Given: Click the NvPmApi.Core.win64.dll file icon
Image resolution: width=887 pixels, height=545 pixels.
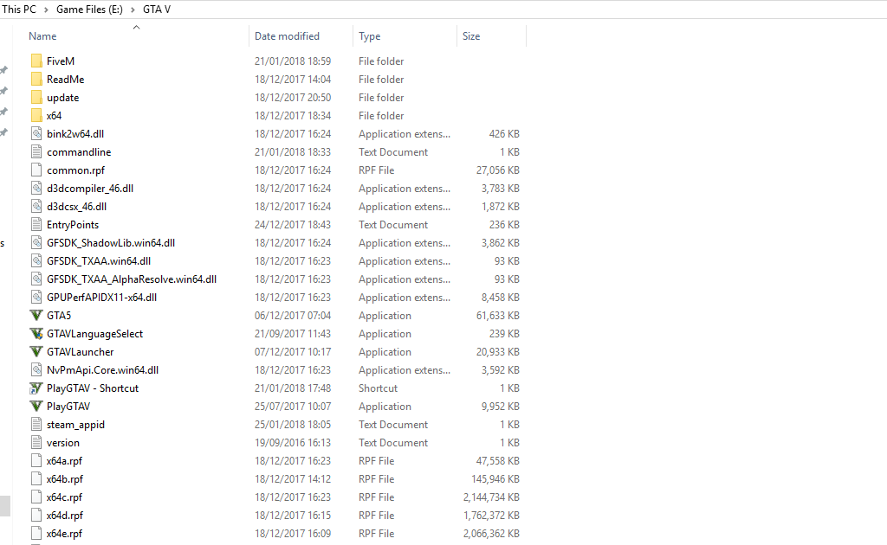Looking at the screenshot, I should (x=36, y=370).
